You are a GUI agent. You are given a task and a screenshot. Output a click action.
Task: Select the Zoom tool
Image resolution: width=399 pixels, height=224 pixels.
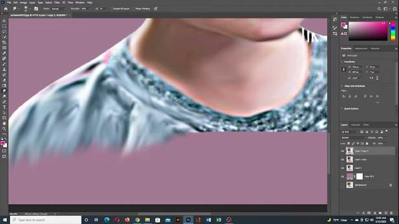(x=4, y=129)
